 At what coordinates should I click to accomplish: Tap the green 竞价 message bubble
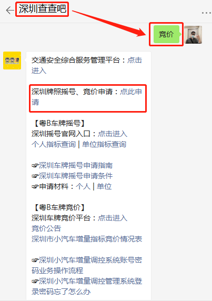[166, 34]
